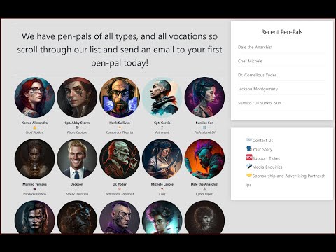The height and width of the screenshot is (252, 336).
Task: Click Sleazy Politician vocation text
Action: 77,194
